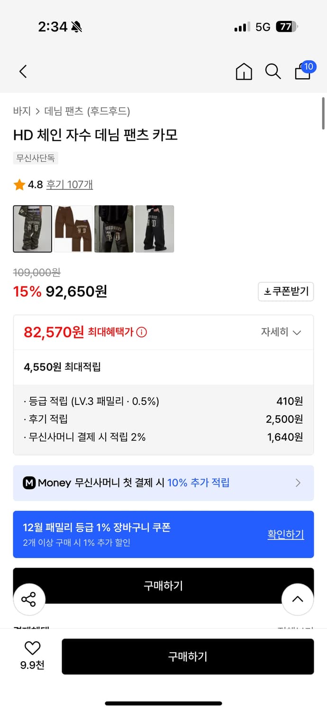Viewport: 327px width, 712px height.
Task: Share this product via the share icon
Action: tap(29, 600)
